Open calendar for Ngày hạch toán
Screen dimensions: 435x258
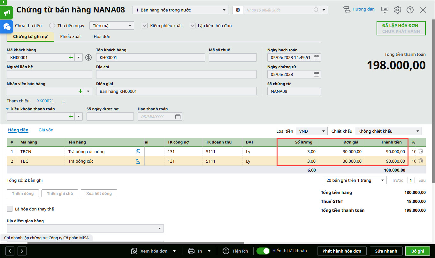[317, 57]
